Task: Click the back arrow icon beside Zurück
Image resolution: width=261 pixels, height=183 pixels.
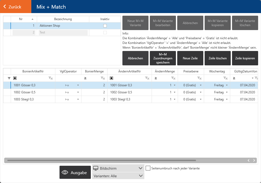Action: [5, 7]
